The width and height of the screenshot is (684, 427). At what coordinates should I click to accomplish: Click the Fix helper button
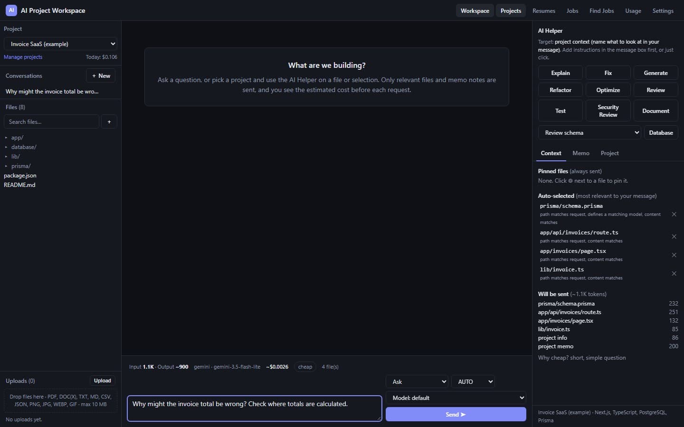(x=608, y=73)
